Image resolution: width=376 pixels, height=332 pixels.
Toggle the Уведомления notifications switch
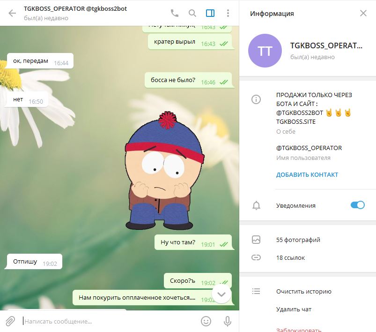pos(358,205)
